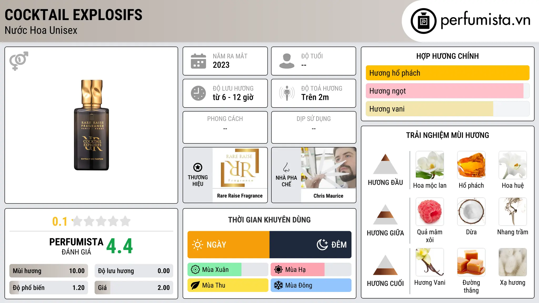Image resolution: width=539 pixels, height=303 pixels.
Task: Select the Hoa huệ lily note image
Action: coord(513,165)
